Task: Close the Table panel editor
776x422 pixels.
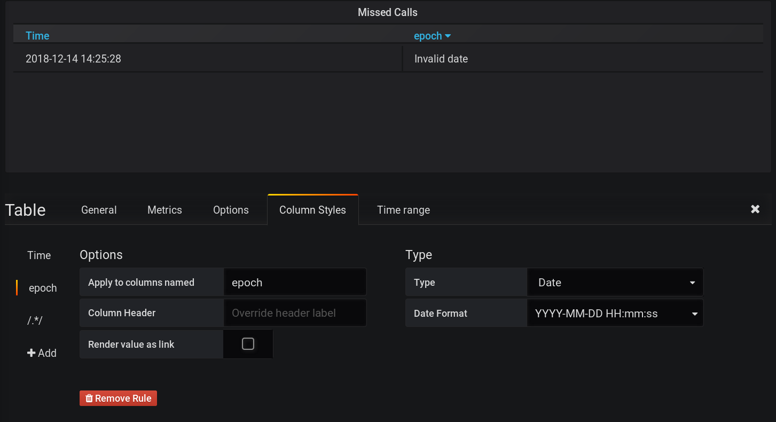Action: (x=755, y=209)
